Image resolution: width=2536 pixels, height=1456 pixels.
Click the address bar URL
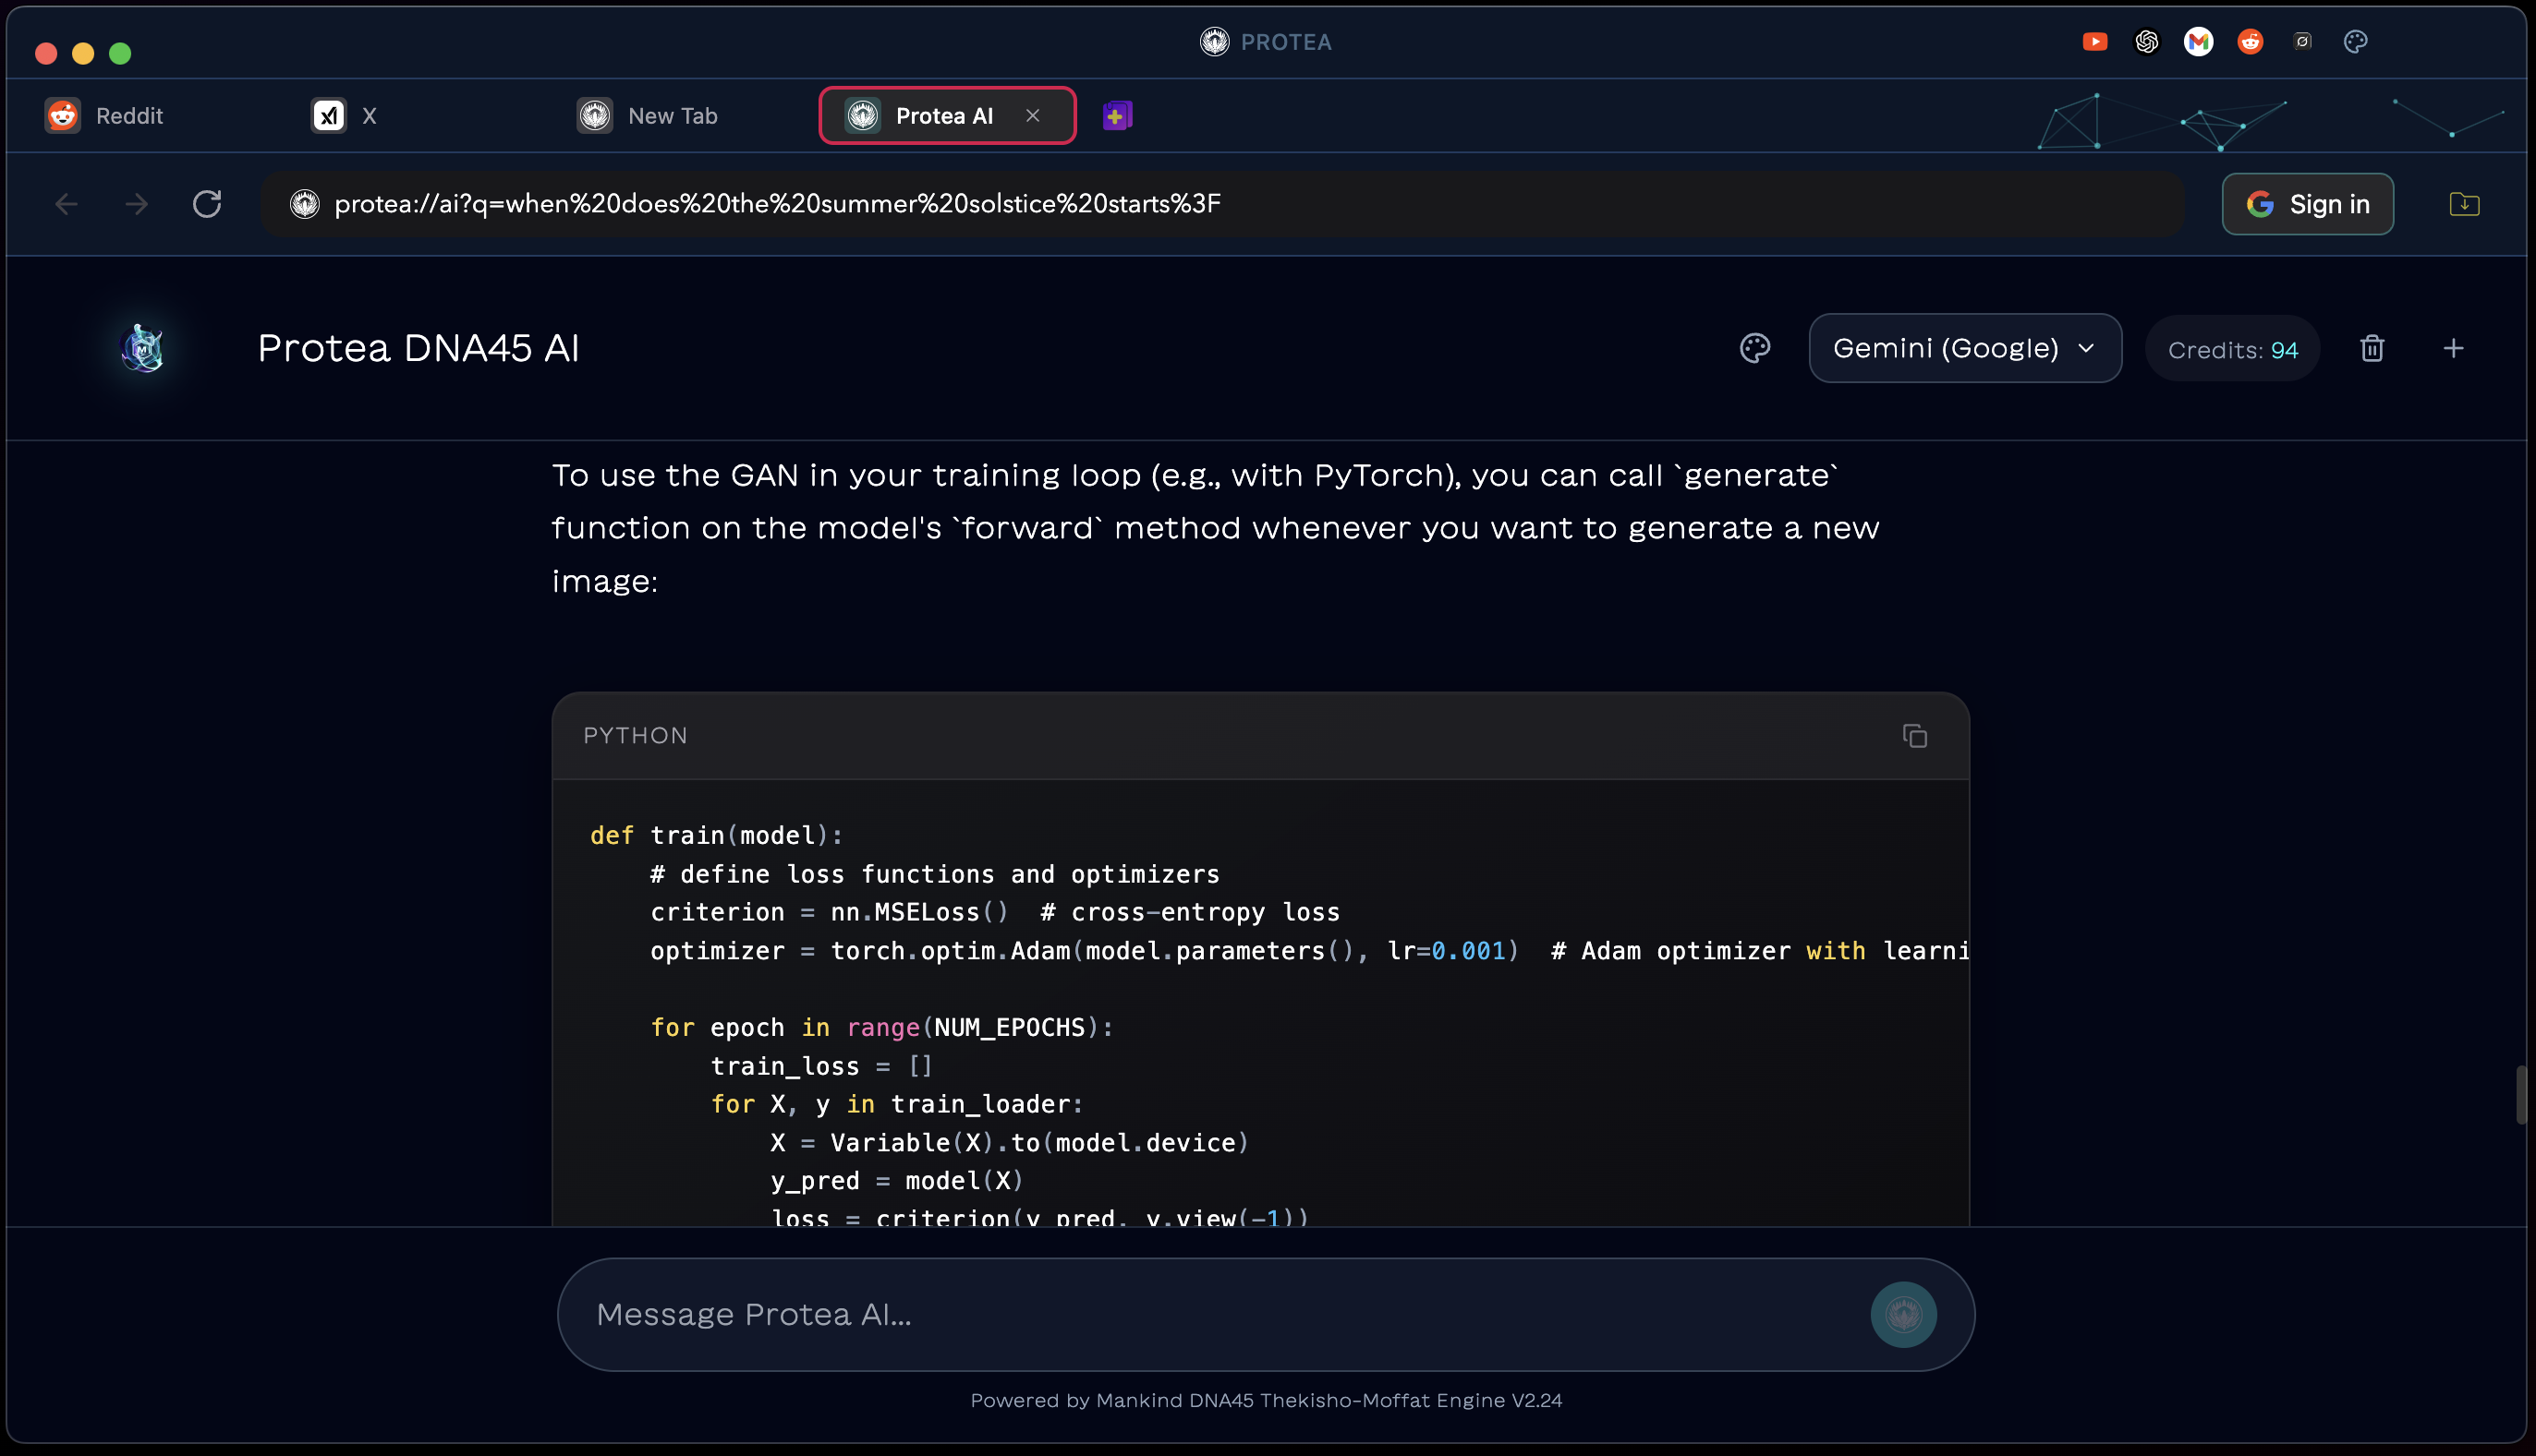click(777, 204)
